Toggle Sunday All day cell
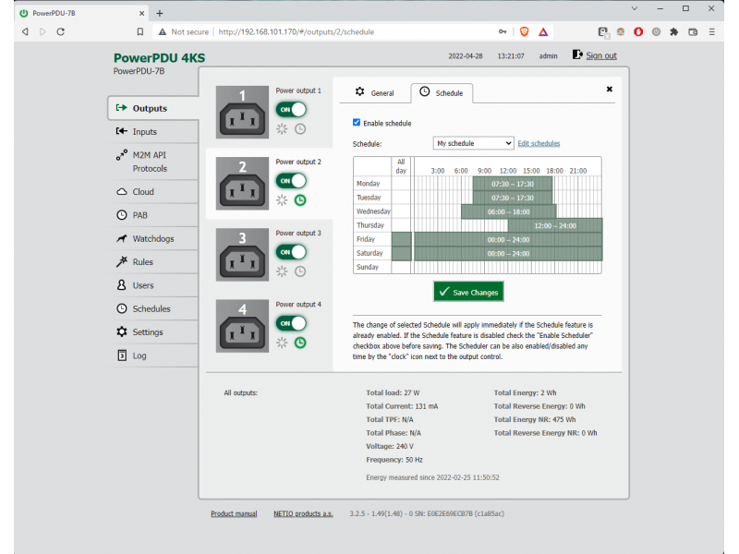 pyautogui.click(x=401, y=267)
